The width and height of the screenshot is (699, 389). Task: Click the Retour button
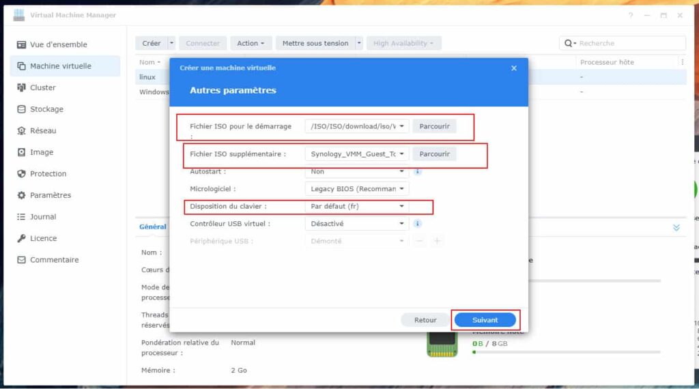pyautogui.click(x=425, y=320)
